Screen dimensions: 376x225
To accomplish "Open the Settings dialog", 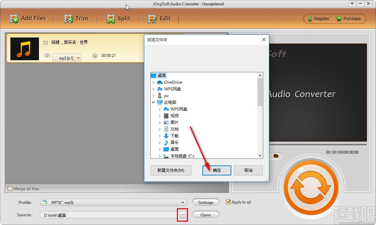I will point(206,202).
